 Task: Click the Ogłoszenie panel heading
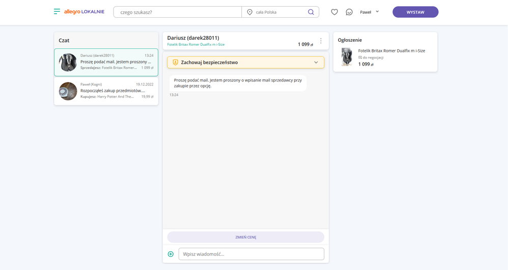[350, 40]
